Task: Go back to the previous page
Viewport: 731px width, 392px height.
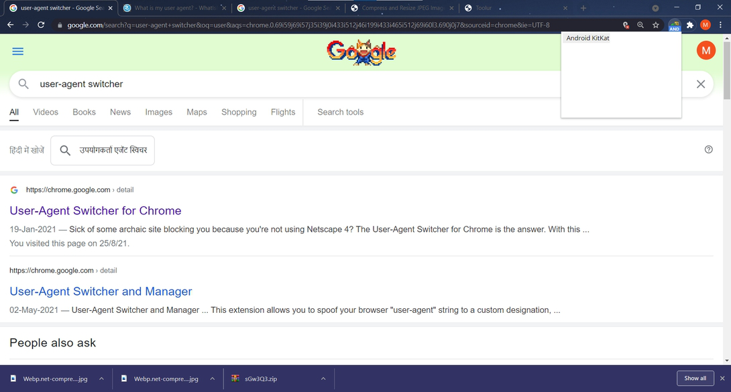Action: [x=10, y=25]
